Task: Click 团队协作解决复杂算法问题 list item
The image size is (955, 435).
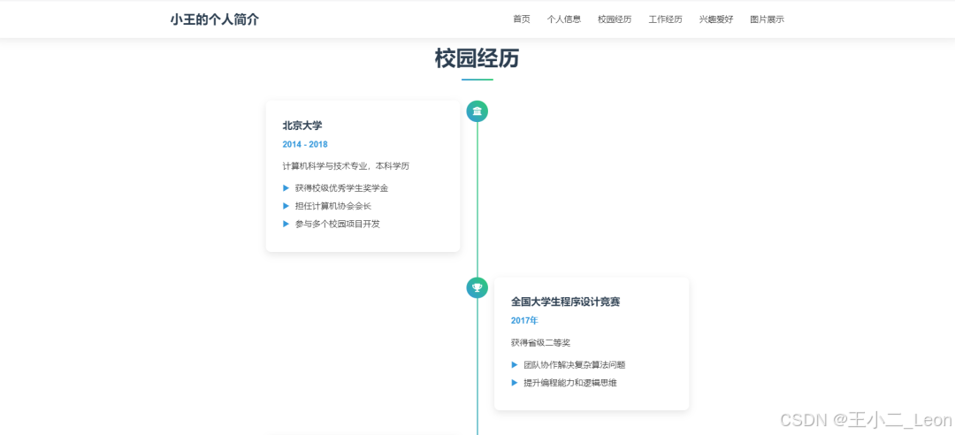Action: click(575, 365)
